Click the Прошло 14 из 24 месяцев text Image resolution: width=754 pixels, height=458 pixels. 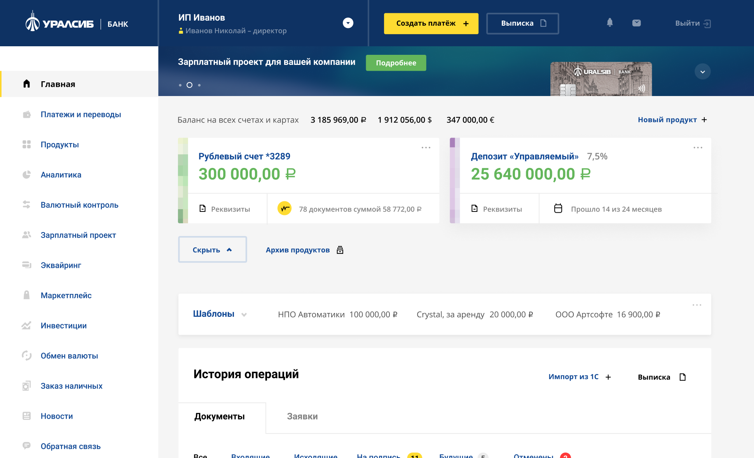[616, 209]
